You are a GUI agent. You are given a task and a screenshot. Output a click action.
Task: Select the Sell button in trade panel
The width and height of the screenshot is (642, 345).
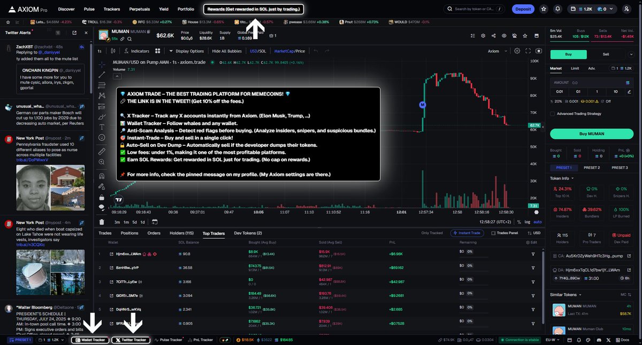(606, 54)
